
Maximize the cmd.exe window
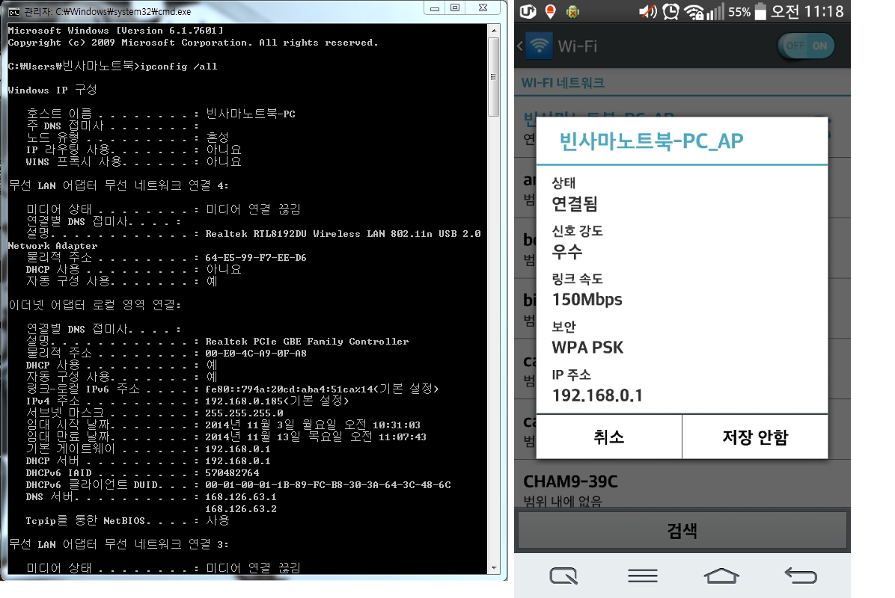(x=455, y=8)
